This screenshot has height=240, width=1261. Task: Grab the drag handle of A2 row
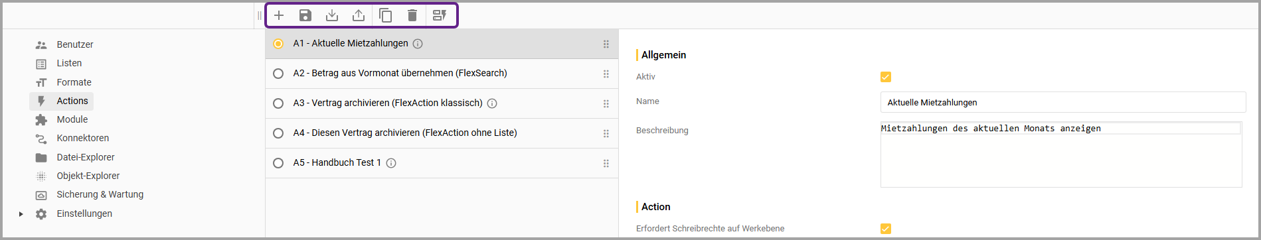coord(606,74)
